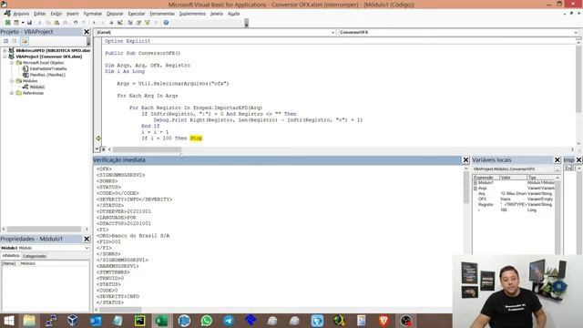Open the Editar menu
The width and height of the screenshot is (583, 328).
pos(40,14)
